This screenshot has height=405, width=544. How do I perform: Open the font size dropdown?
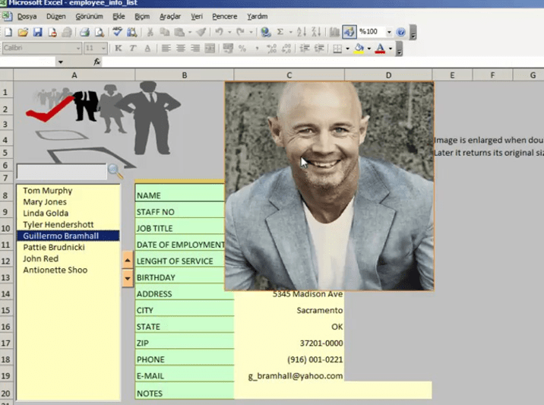pyautogui.click(x=104, y=48)
